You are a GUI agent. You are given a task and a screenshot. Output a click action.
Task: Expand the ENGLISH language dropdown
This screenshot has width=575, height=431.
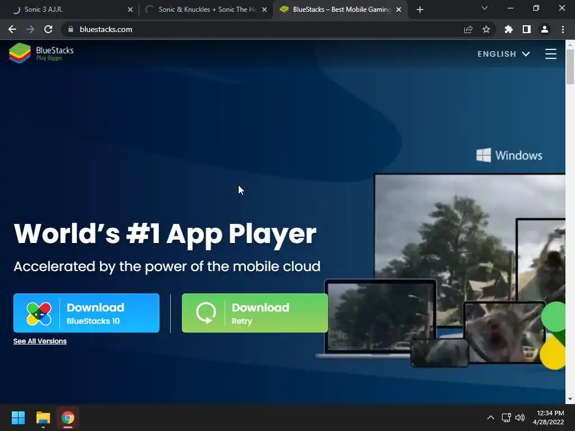(504, 54)
